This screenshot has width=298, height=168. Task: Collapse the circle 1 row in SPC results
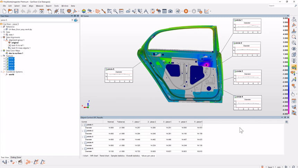[83, 125]
